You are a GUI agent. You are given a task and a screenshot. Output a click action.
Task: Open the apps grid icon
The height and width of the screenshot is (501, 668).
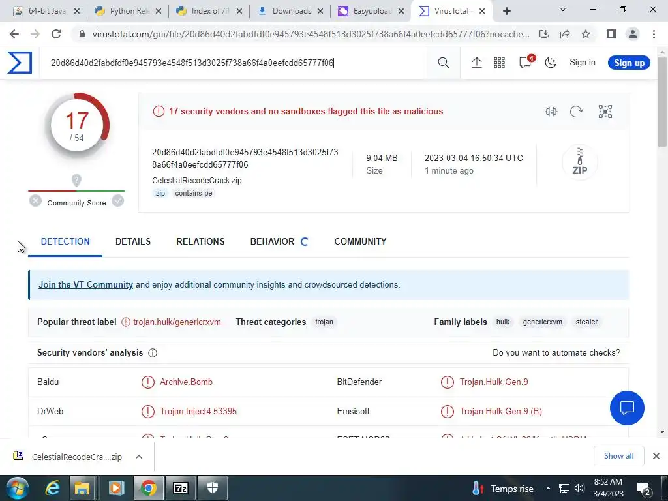point(499,63)
